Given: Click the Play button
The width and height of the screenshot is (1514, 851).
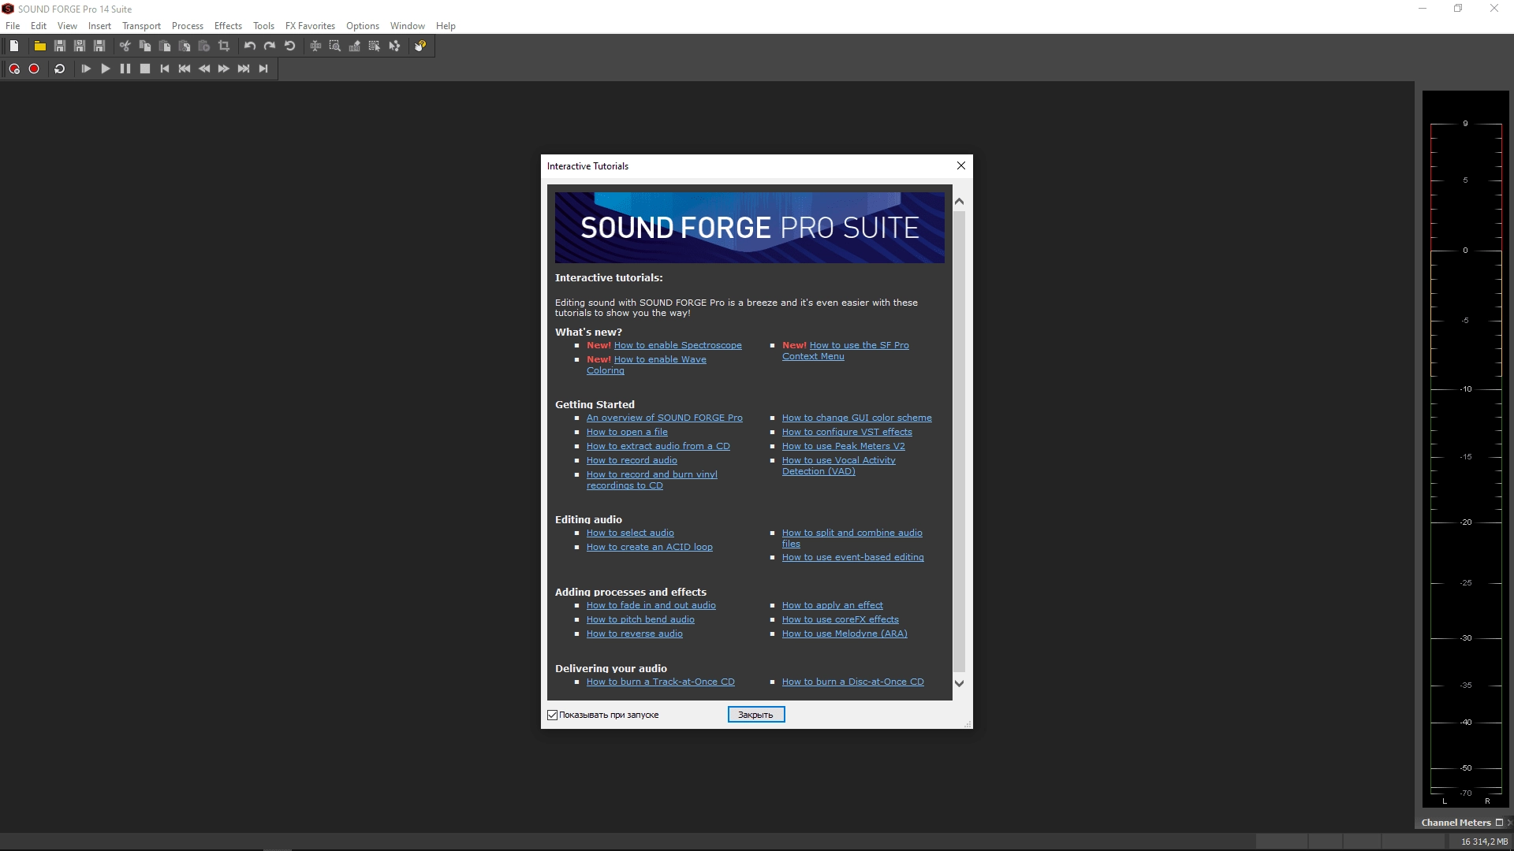Looking at the screenshot, I should pos(106,69).
